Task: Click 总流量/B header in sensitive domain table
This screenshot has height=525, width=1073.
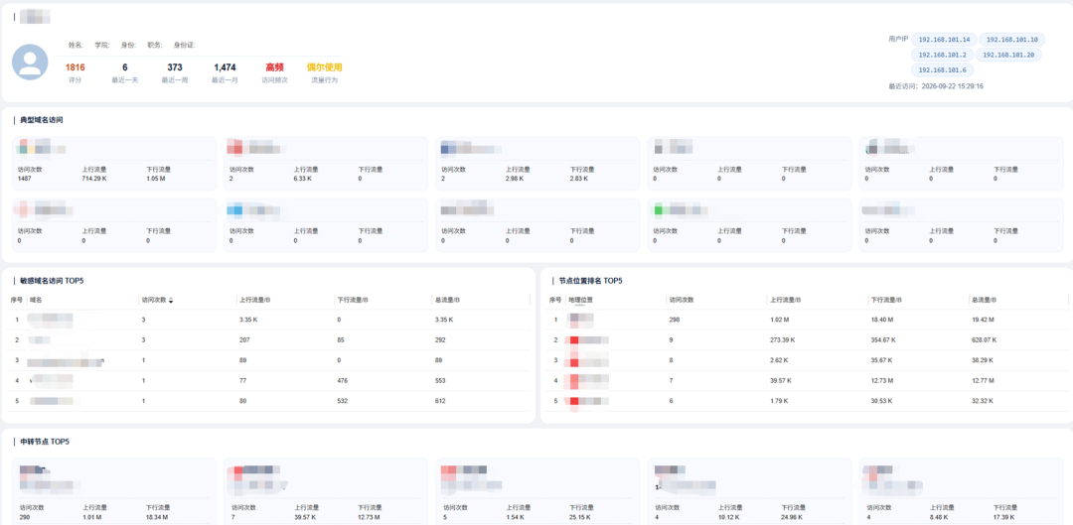Action: point(445,300)
